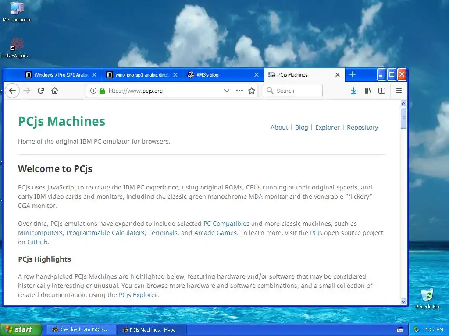Screen dimensions: 449x336
Task: Open the PCjs Explorer link
Action: coord(138,295)
